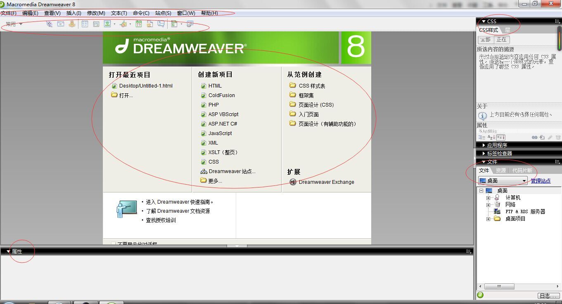Open the Image icon dropdown arrow

(x=114, y=24)
